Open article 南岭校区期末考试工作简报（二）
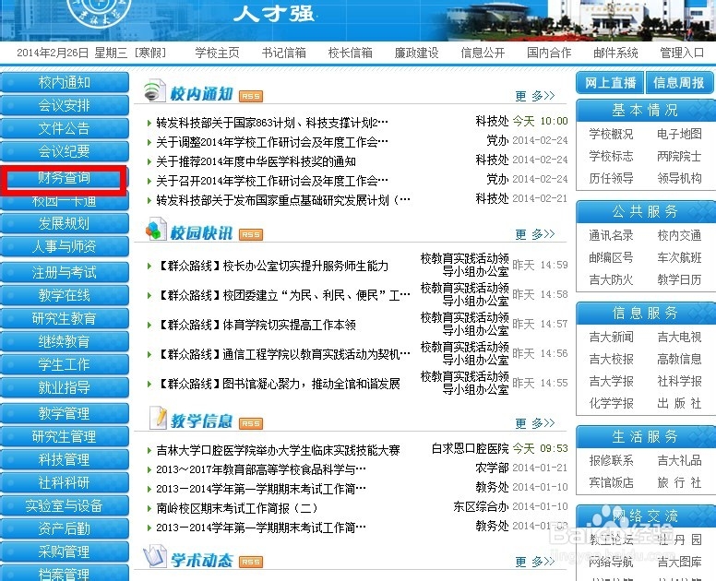This screenshot has width=716, height=581. point(237,508)
